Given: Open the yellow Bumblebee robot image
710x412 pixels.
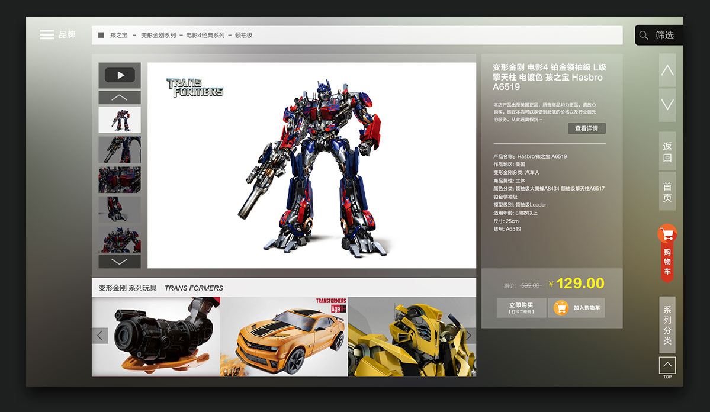Looking at the screenshot, I should (412, 336).
